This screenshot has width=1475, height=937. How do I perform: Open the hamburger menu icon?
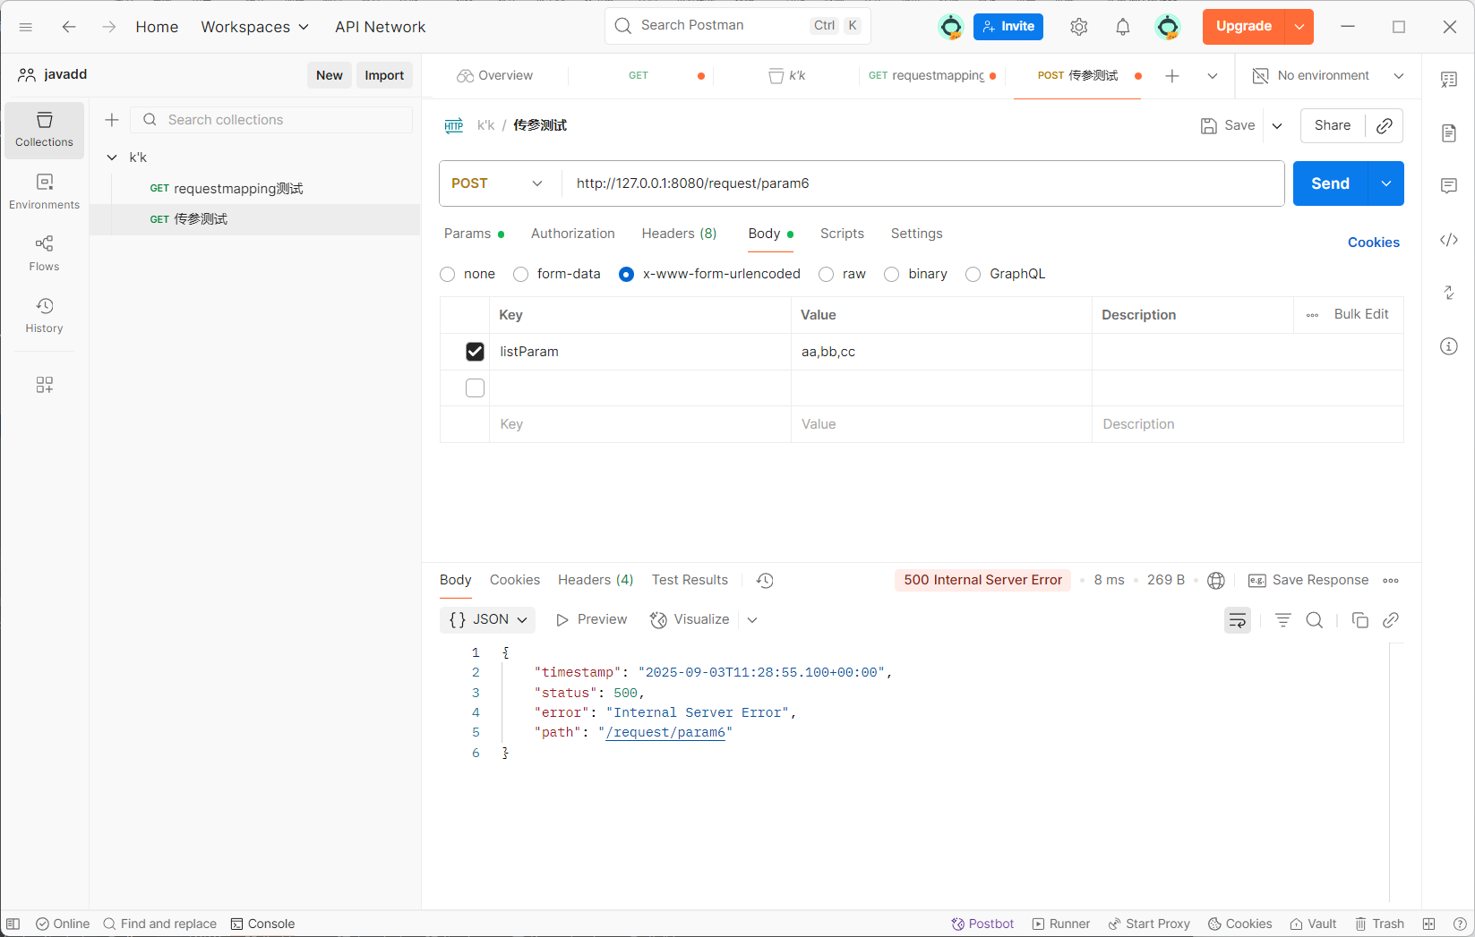26,27
